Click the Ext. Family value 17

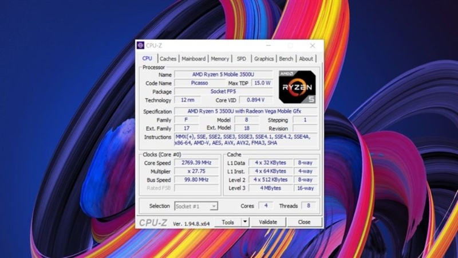coord(187,128)
